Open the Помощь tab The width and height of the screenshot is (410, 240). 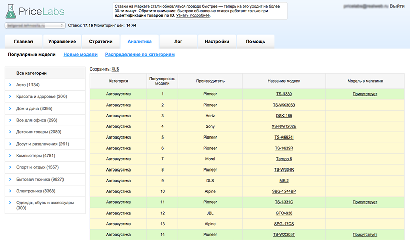pyautogui.click(x=256, y=41)
